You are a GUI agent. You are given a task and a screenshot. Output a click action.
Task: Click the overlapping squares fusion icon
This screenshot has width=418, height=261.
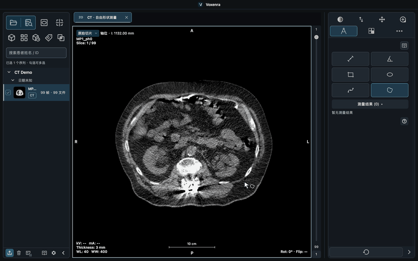point(61,38)
